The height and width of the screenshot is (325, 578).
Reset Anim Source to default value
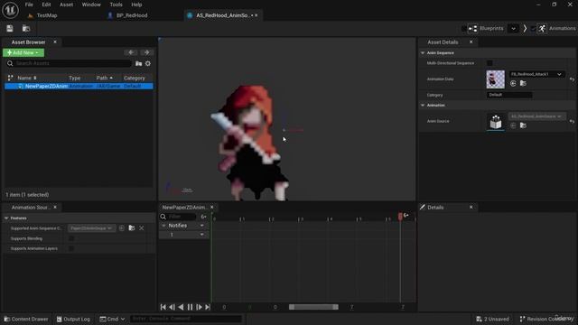(x=572, y=121)
